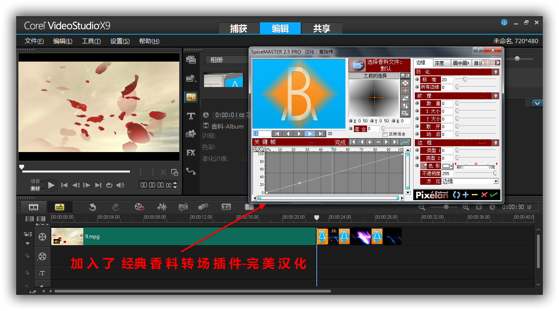Switch to the 深度 tab
The width and height of the screenshot is (559, 311).
[x=439, y=63]
